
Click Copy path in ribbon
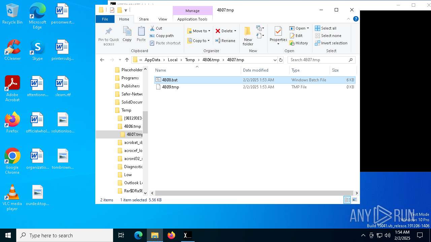[162, 36]
